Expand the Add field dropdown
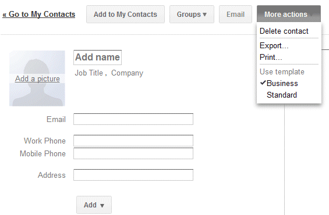 94,205
